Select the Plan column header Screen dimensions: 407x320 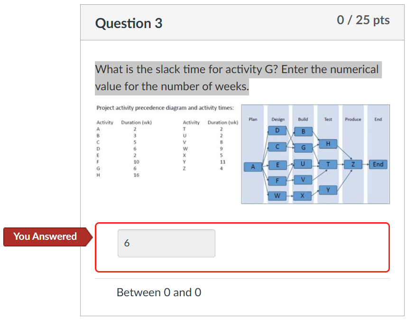click(x=253, y=119)
